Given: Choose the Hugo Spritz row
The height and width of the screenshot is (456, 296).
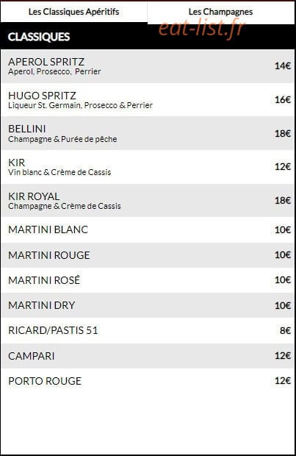Looking at the screenshot, I should pyautogui.click(x=148, y=100).
